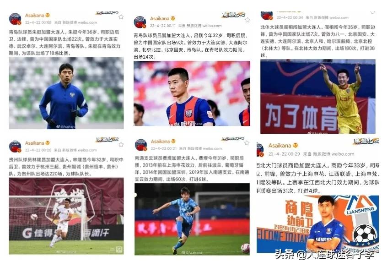This screenshot has height=267, width=382.
Task: Click the badge sticker above the Shang Yin post
Action: coord(366,141)
